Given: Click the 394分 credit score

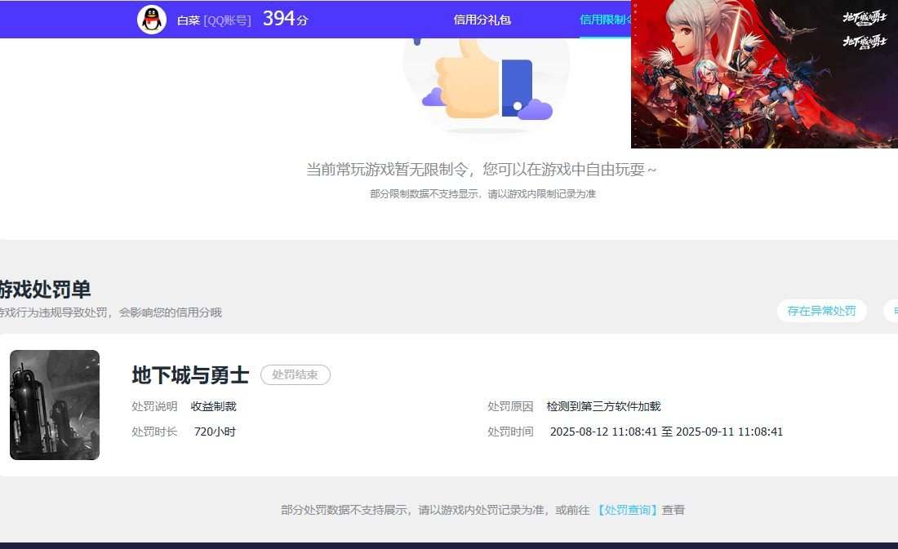Looking at the screenshot, I should coord(285,19).
